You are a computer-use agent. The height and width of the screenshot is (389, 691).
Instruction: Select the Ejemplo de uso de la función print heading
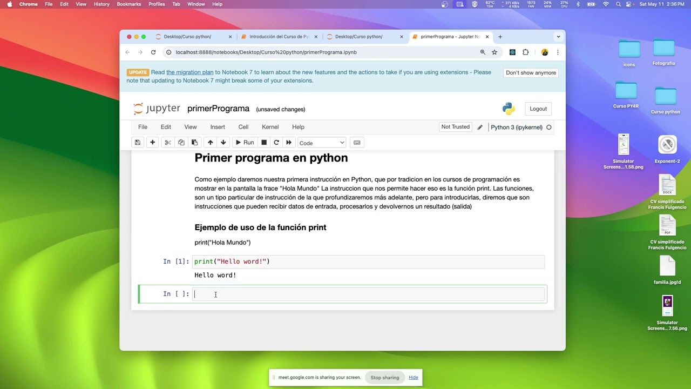tap(260, 227)
